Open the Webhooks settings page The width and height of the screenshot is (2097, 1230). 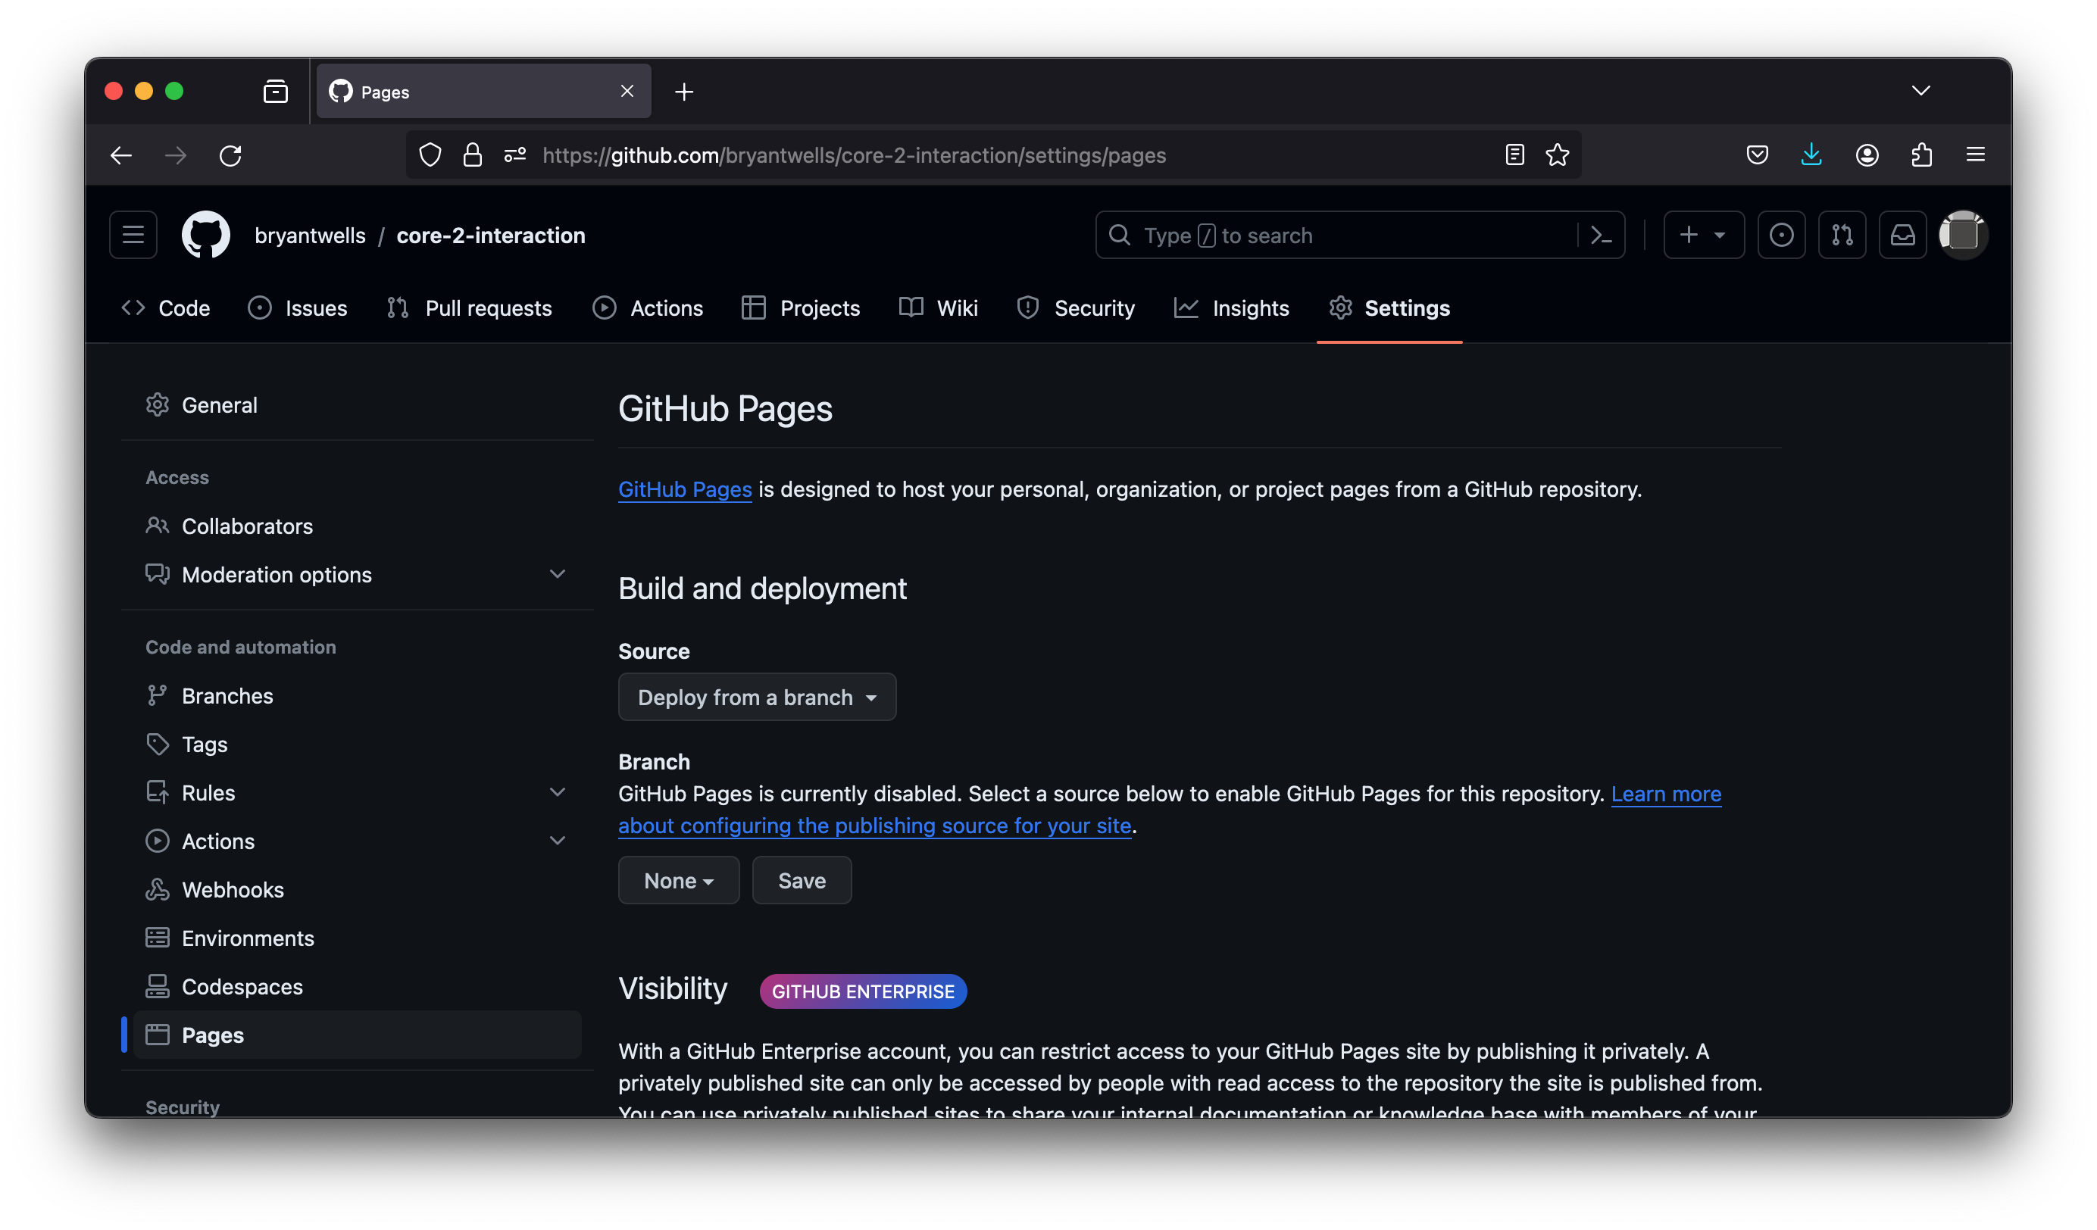tap(232, 890)
